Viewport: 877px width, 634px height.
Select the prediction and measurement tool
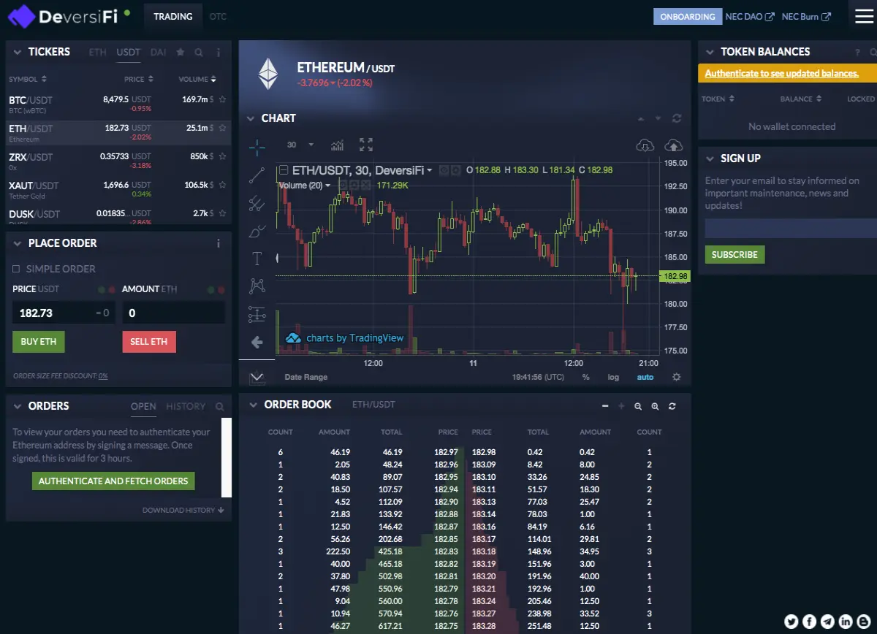[x=257, y=314]
